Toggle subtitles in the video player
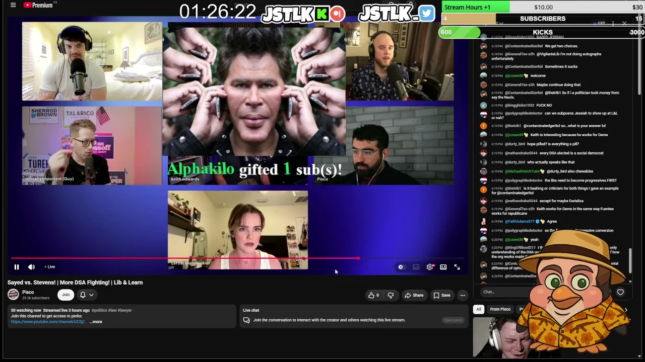This screenshot has width=645, height=362. [x=416, y=267]
